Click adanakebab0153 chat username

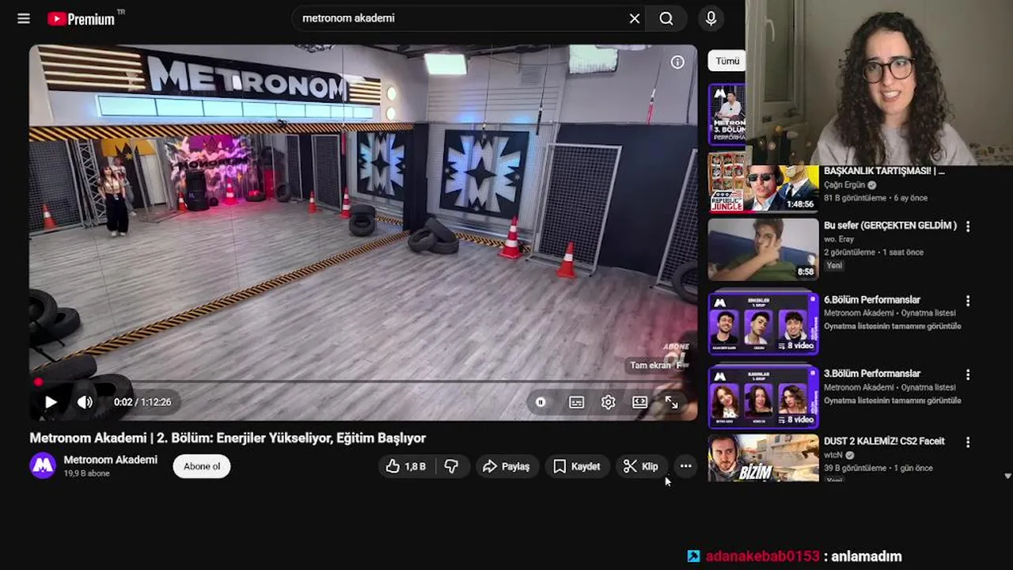[762, 557]
